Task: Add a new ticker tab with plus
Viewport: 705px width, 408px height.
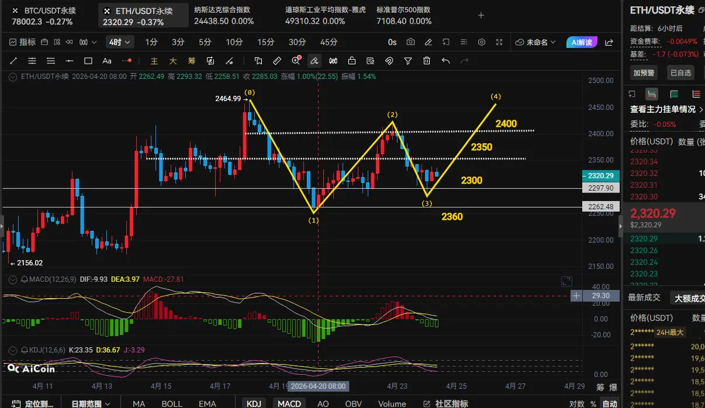Action: tap(481, 15)
